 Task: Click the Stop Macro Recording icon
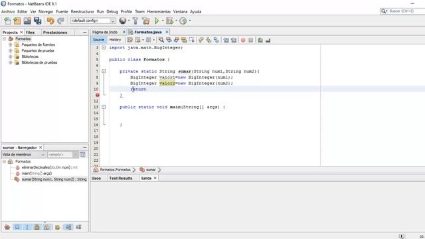(x=251, y=40)
